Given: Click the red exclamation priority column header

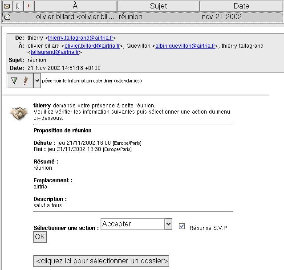Looking at the screenshot, I should (x=28, y=6).
